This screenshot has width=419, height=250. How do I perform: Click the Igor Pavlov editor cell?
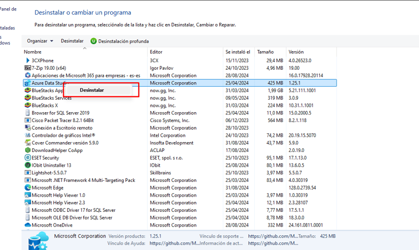pyautogui.click(x=161, y=68)
